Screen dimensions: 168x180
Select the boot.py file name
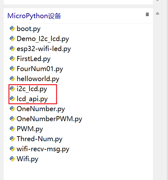click(29, 29)
